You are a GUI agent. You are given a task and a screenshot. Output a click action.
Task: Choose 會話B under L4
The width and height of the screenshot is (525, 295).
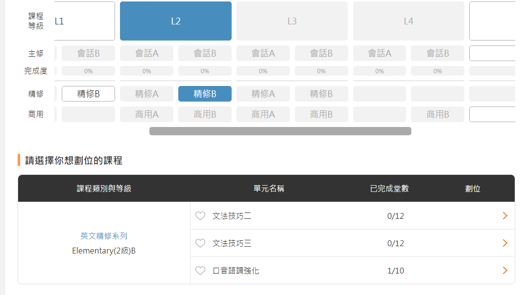(x=438, y=53)
